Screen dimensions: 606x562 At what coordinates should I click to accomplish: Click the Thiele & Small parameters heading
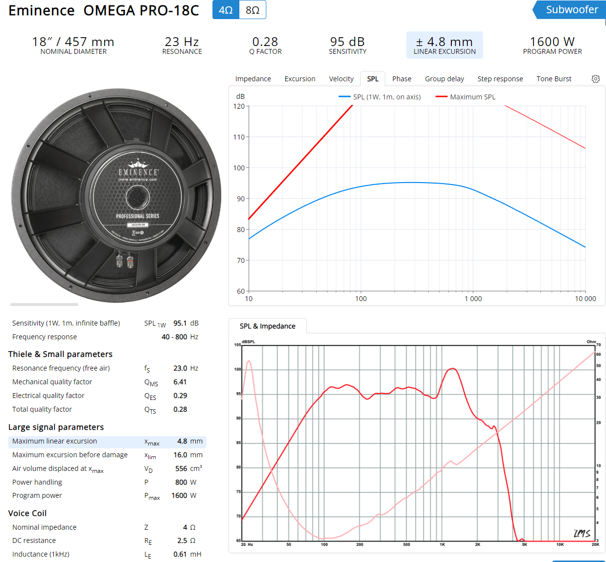60,354
